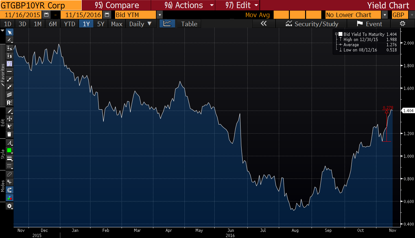The height and width of the screenshot is (238, 415).
Task: Select the 1M range tab
Action: tap(38, 24)
